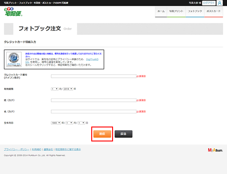
Task: Click the DigiTrust authentic site seal
Action: pos(14,59)
